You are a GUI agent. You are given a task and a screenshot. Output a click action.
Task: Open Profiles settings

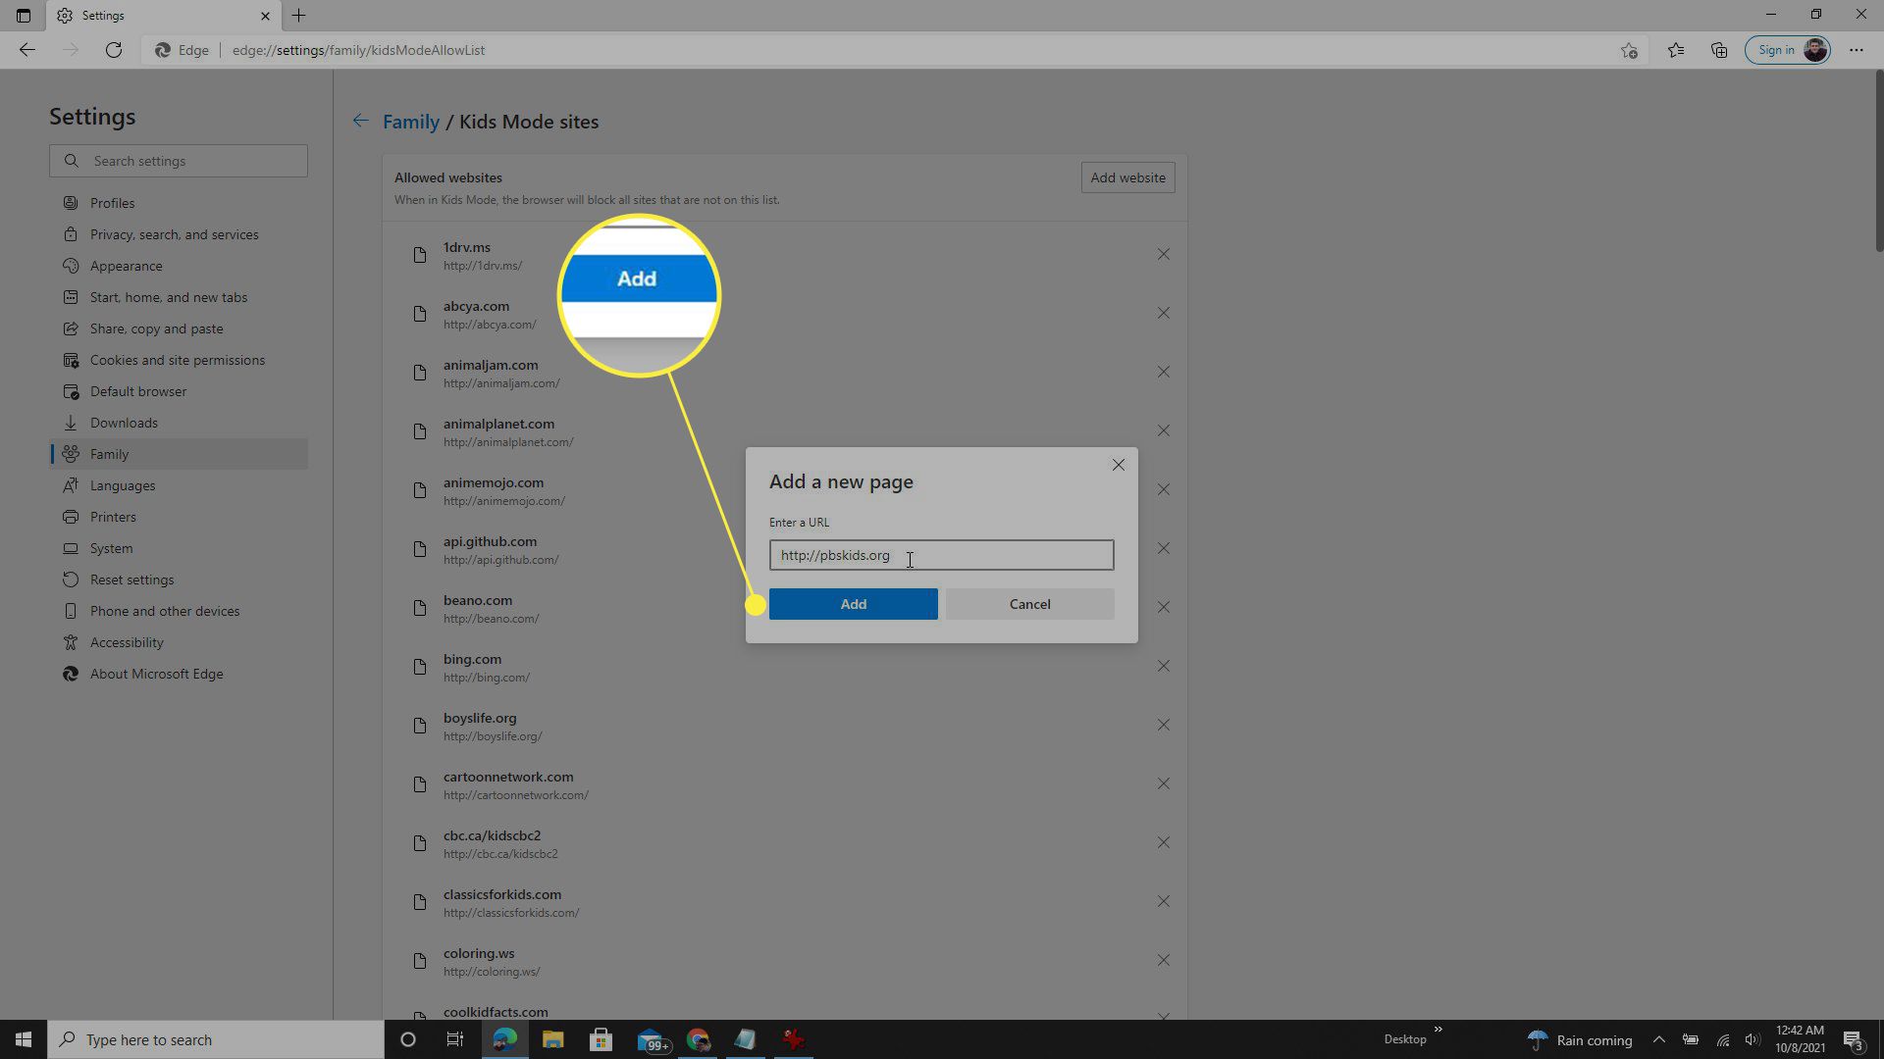179,203
